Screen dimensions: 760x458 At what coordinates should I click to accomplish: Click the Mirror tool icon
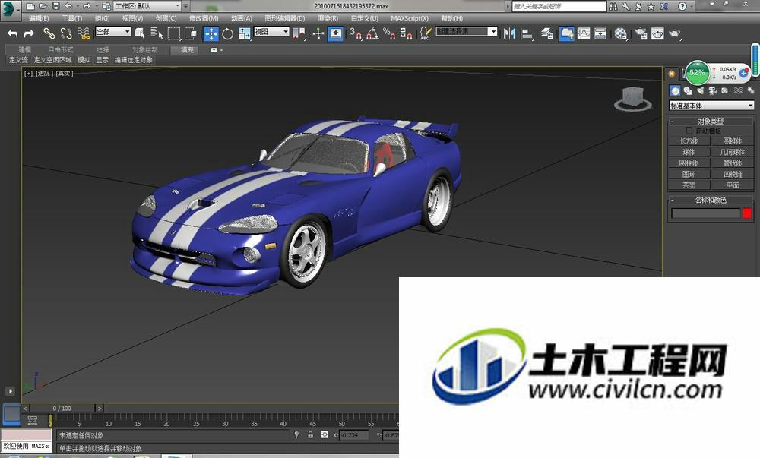[x=509, y=33]
